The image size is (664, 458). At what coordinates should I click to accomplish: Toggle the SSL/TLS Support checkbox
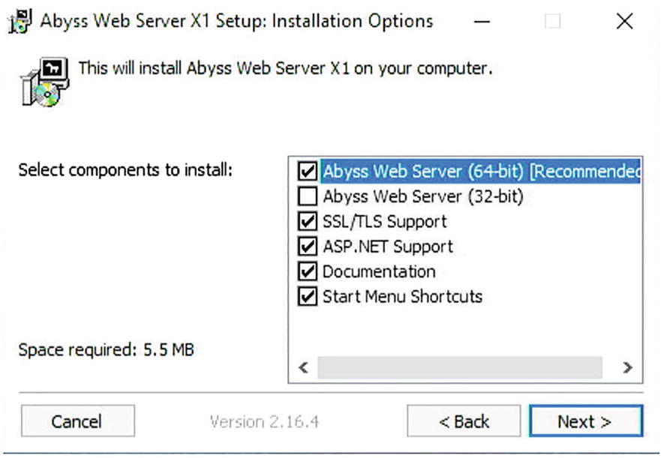pyautogui.click(x=307, y=222)
